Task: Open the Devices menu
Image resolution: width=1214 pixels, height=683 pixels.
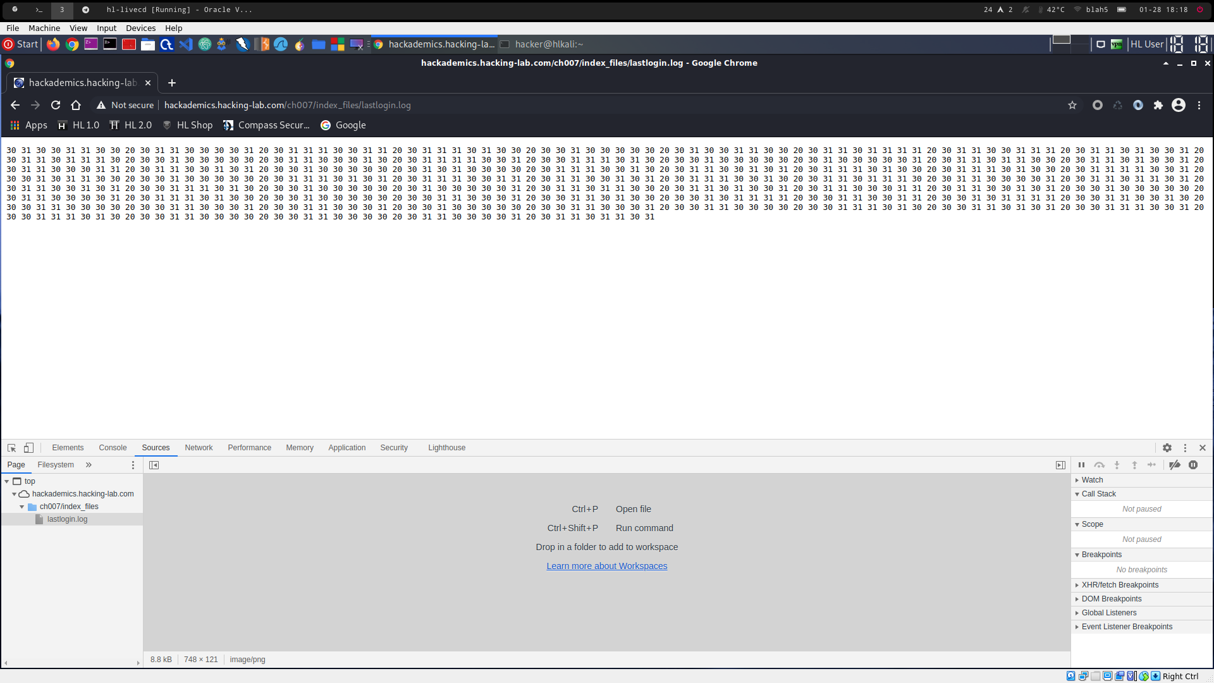Action: [140, 28]
